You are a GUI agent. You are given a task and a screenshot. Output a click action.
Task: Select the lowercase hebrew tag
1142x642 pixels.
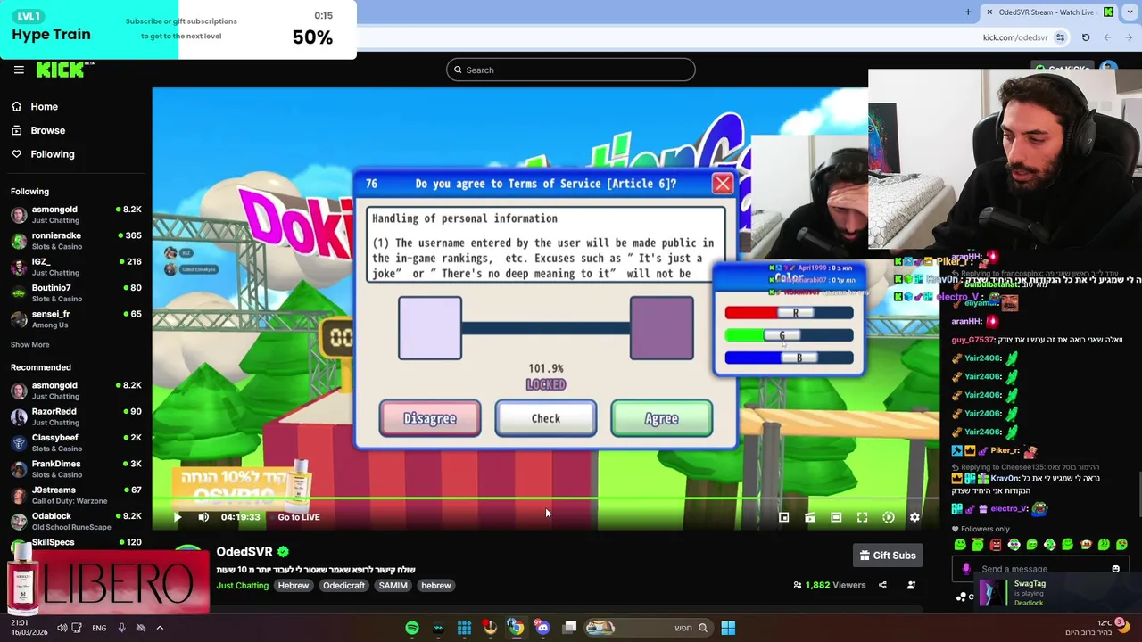436,586
